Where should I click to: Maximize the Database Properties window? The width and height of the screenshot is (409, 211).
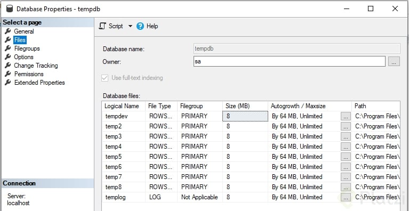[x=371, y=9]
